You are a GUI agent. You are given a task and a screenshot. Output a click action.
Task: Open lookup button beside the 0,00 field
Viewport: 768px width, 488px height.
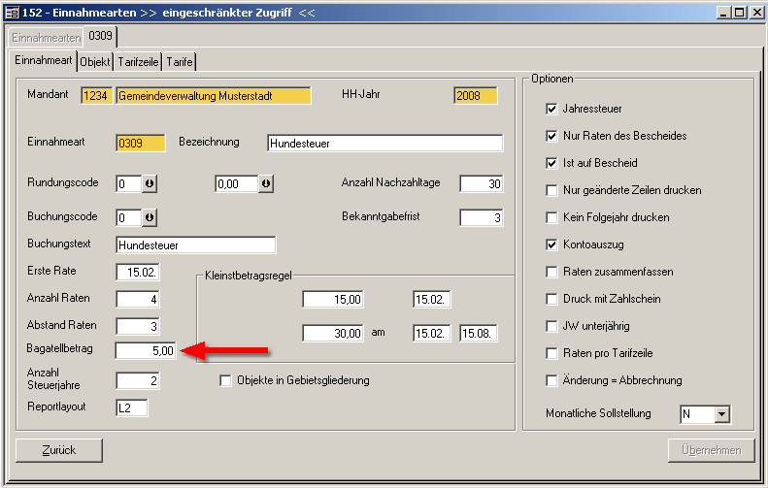coord(266,184)
